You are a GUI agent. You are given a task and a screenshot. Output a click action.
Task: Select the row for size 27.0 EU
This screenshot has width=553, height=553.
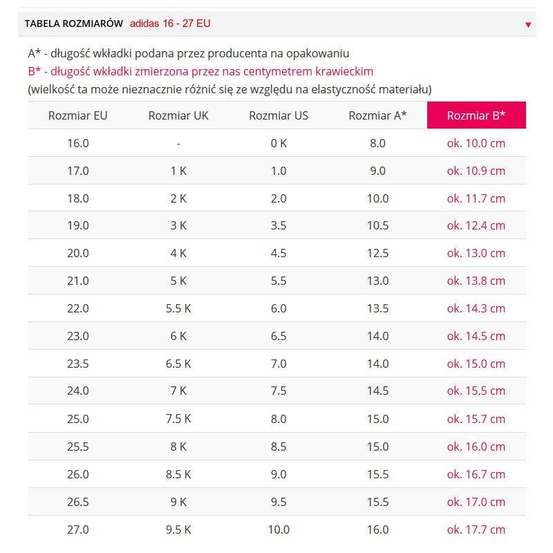coord(77,529)
